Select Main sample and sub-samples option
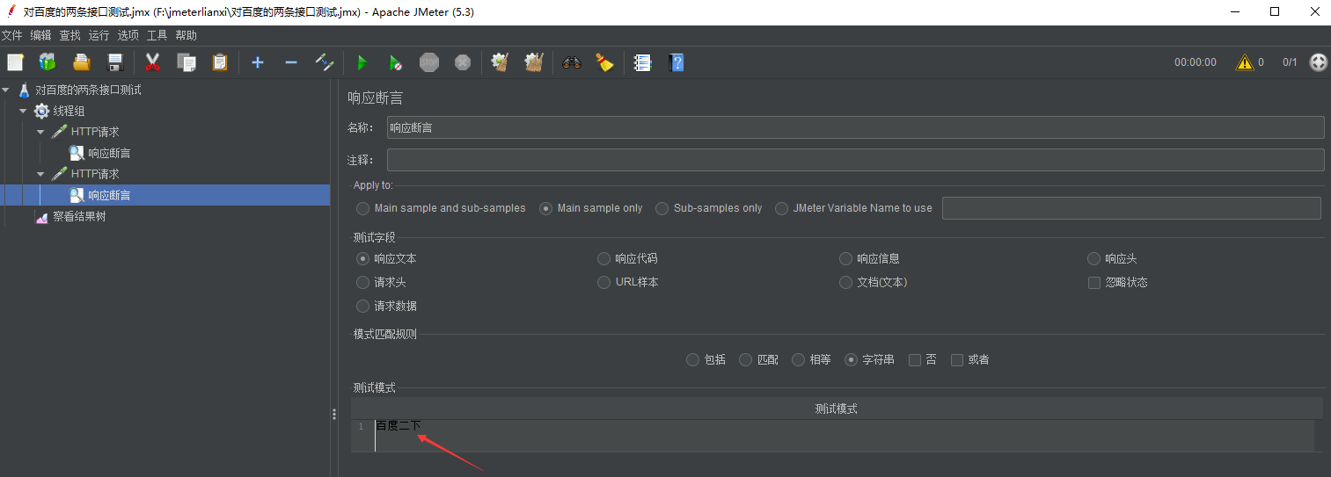 (x=441, y=208)
